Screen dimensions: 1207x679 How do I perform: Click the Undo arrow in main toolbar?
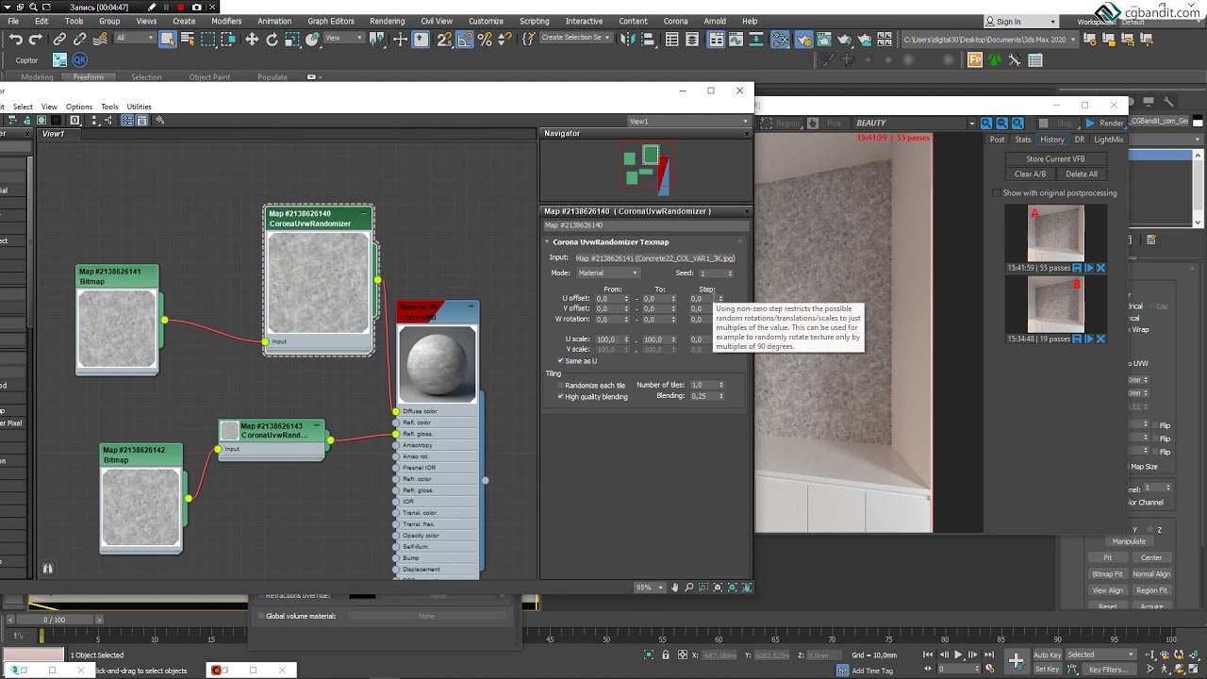[x=16, y=39]
